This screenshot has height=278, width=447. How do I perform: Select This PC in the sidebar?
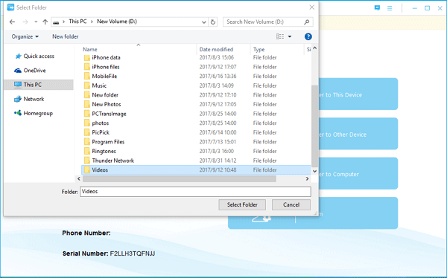[39, 85]
